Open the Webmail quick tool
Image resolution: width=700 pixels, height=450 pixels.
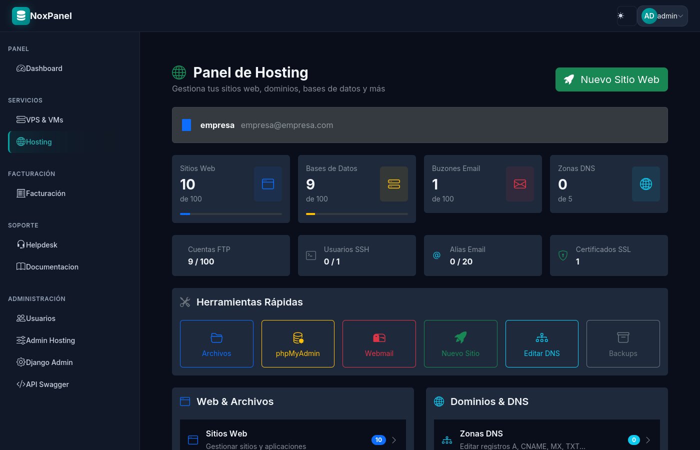379,344
